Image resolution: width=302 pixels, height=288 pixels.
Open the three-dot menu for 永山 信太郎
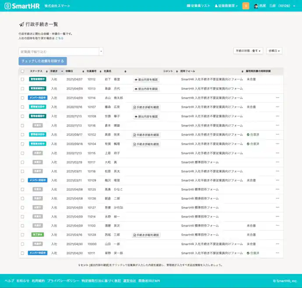[x=277, y=98]
